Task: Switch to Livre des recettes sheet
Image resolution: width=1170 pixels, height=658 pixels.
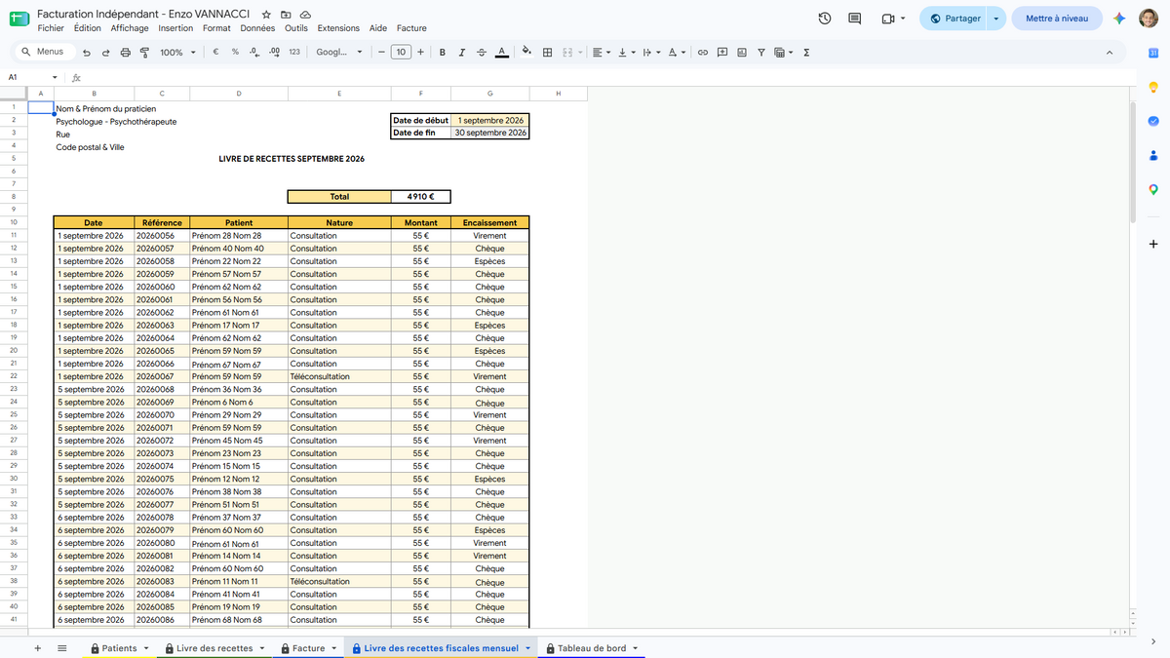Action: 214,648
